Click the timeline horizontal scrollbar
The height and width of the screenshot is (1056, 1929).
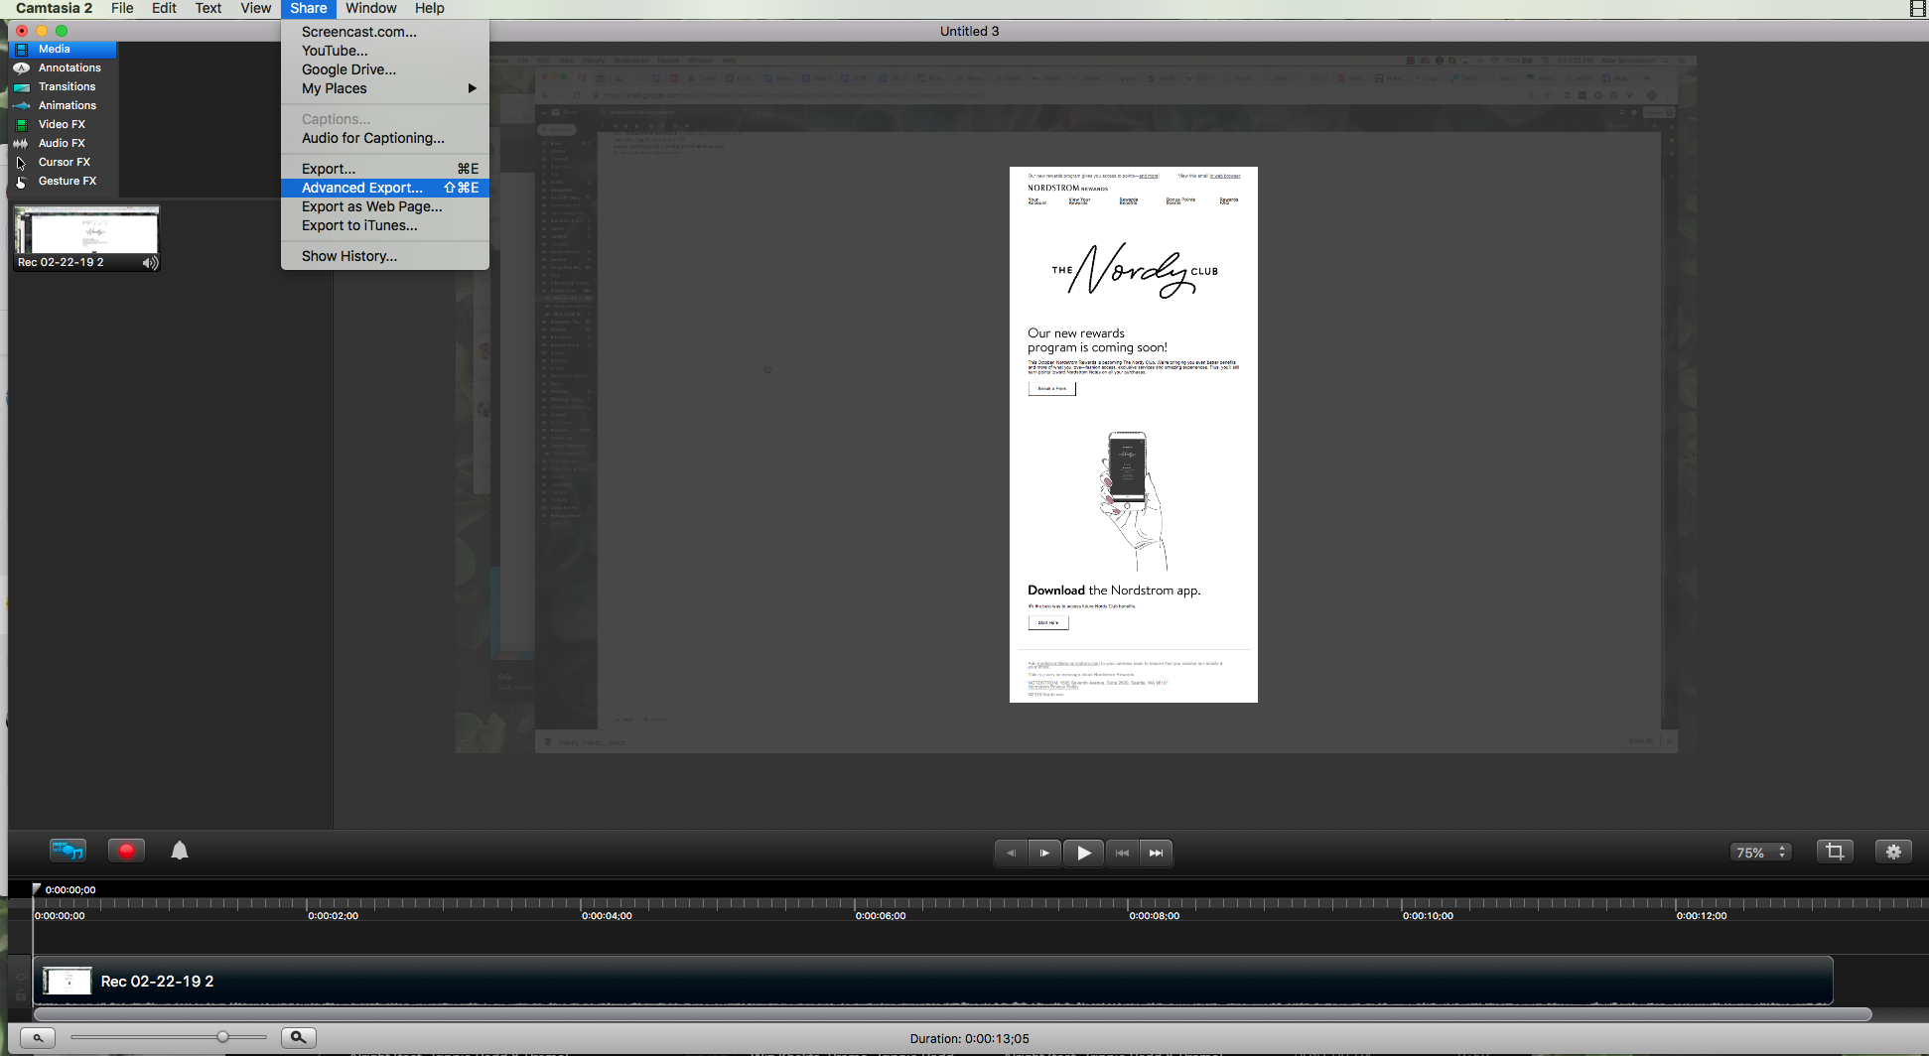click(952, 1014)
